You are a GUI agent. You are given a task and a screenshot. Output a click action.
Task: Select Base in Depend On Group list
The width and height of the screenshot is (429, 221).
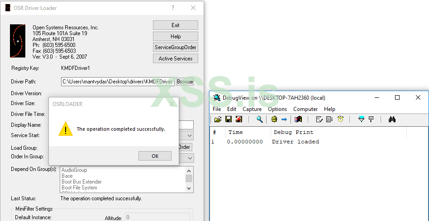(x=67, y=176)
